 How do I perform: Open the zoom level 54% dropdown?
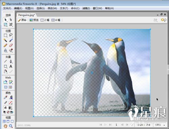tap(160, 125)
